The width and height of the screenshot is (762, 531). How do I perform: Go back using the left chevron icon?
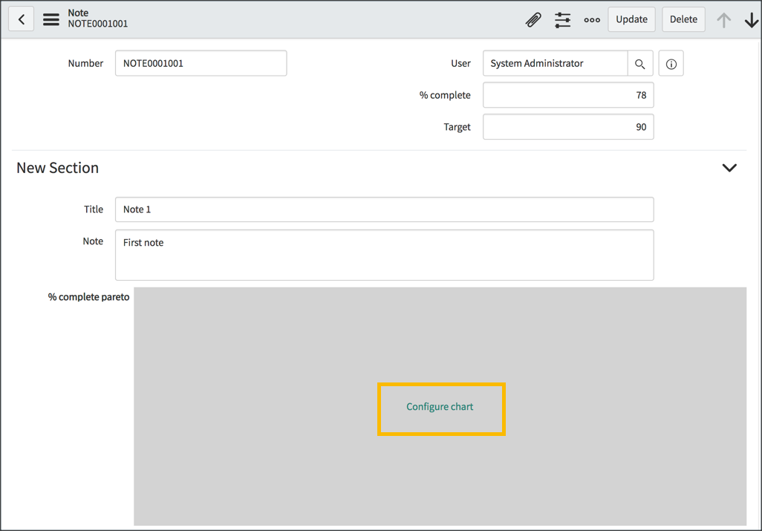point(21,19)
